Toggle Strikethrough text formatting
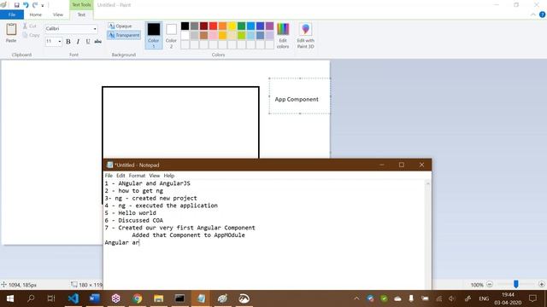Image resolution: width=547 pixels, height=307 pixels. tap(98, 42)
